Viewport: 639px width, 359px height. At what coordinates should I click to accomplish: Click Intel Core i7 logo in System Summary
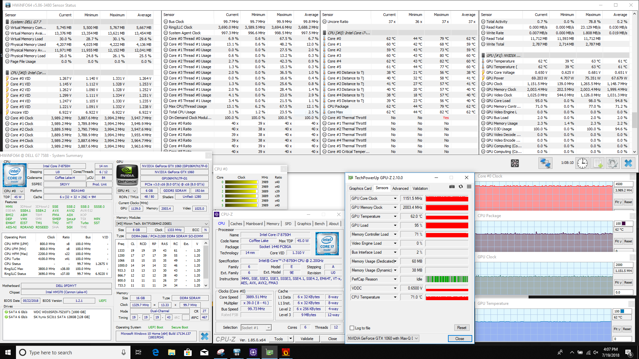coord(14,175)
